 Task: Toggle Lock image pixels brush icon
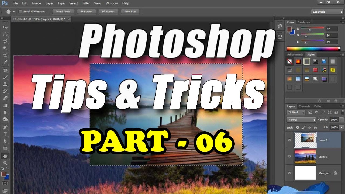click(x=303, y=127)
